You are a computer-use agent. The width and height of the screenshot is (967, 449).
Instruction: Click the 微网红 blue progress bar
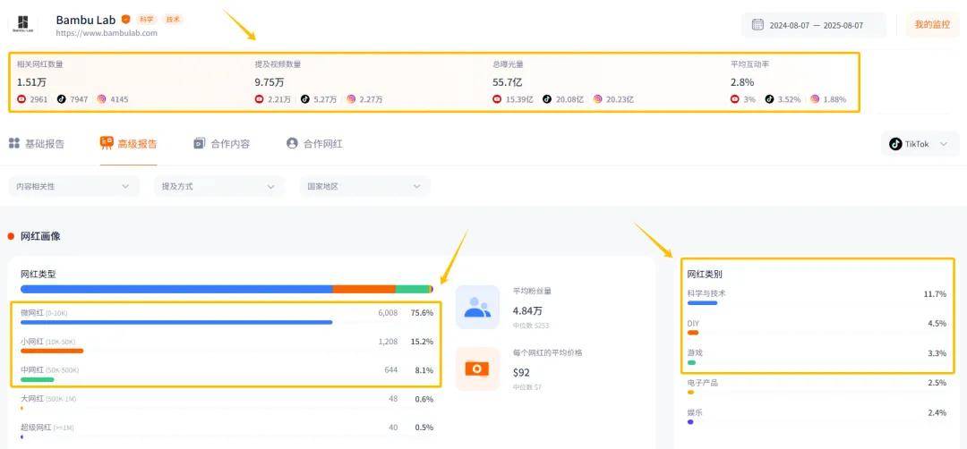(x=176, y=322)
